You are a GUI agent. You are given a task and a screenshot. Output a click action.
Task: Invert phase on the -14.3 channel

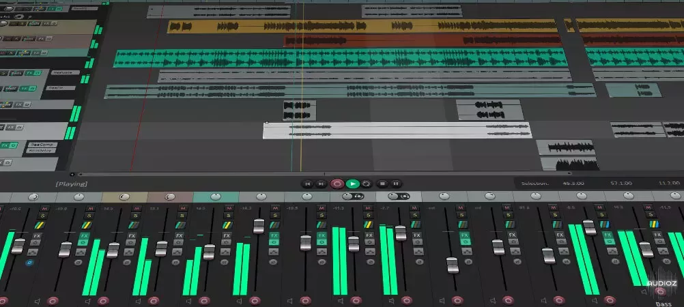coord(127,262)
